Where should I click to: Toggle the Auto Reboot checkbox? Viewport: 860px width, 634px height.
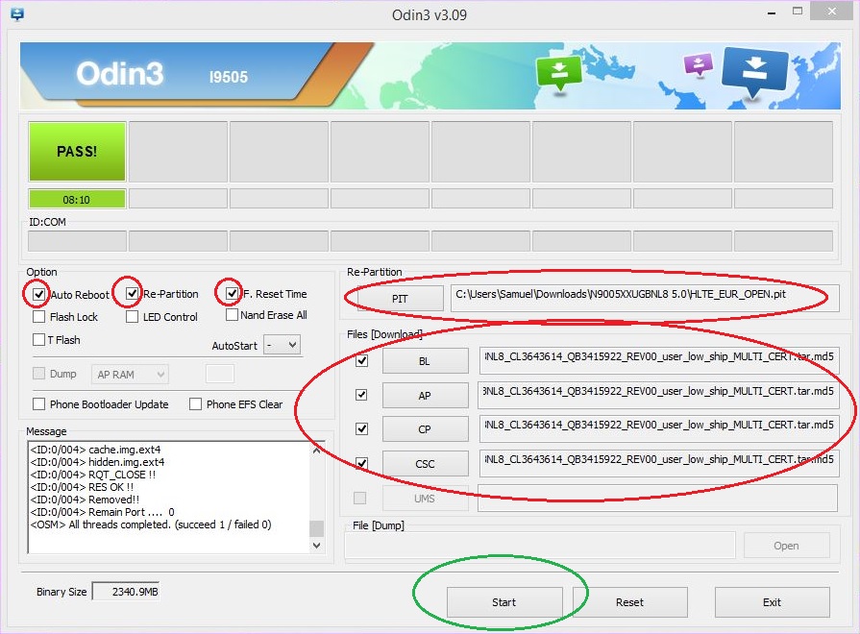tap(39, 294)
